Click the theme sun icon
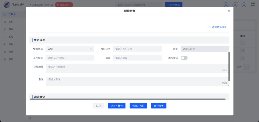The height and width of the screenshot is (122, 259). click(226, 5)
